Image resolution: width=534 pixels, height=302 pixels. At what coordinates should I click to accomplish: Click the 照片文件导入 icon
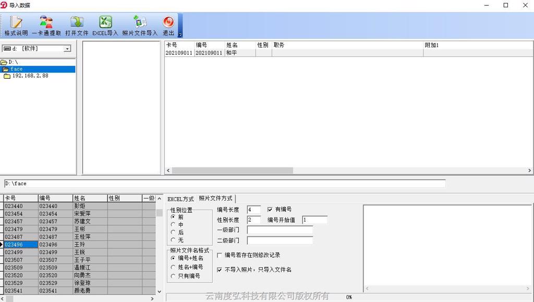coord(140,26)
